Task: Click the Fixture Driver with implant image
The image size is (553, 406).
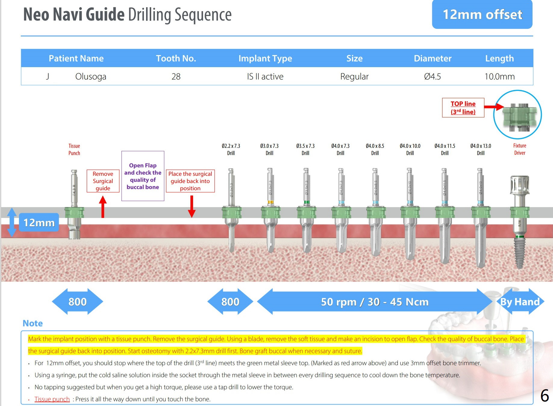Action: click(x=519, y=221)
